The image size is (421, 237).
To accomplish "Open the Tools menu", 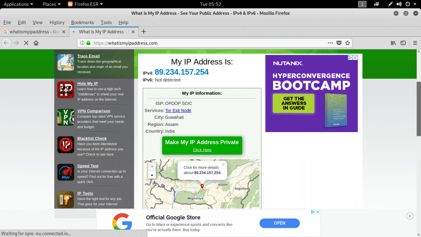I will click(x=106, y=23).
